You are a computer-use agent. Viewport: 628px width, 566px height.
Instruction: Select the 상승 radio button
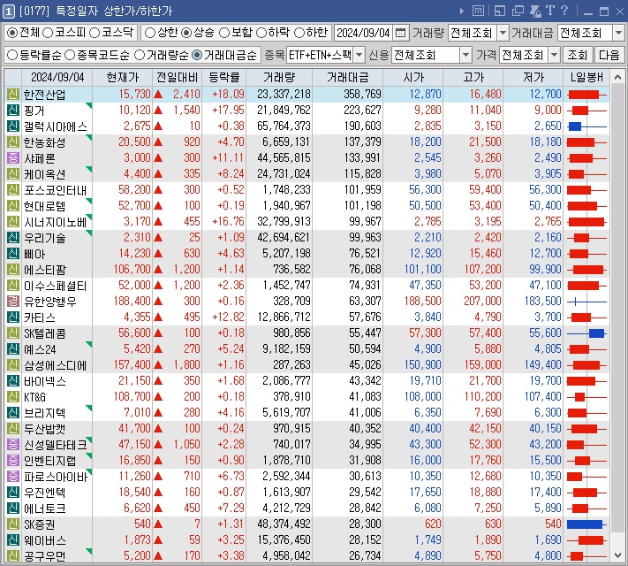(186, 33)
